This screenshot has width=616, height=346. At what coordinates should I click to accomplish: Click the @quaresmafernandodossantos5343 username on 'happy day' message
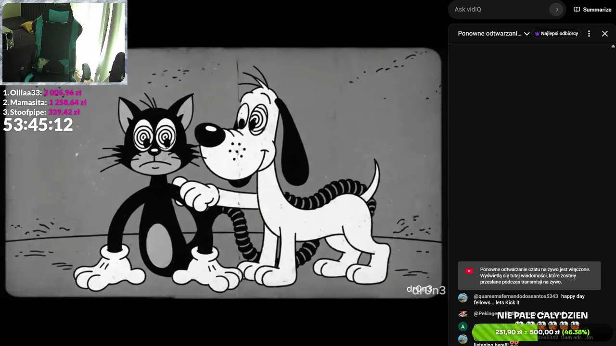coord(516,297)
